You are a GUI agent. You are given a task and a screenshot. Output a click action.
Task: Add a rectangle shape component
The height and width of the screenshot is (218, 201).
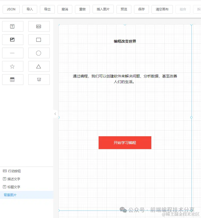[39, 40]
